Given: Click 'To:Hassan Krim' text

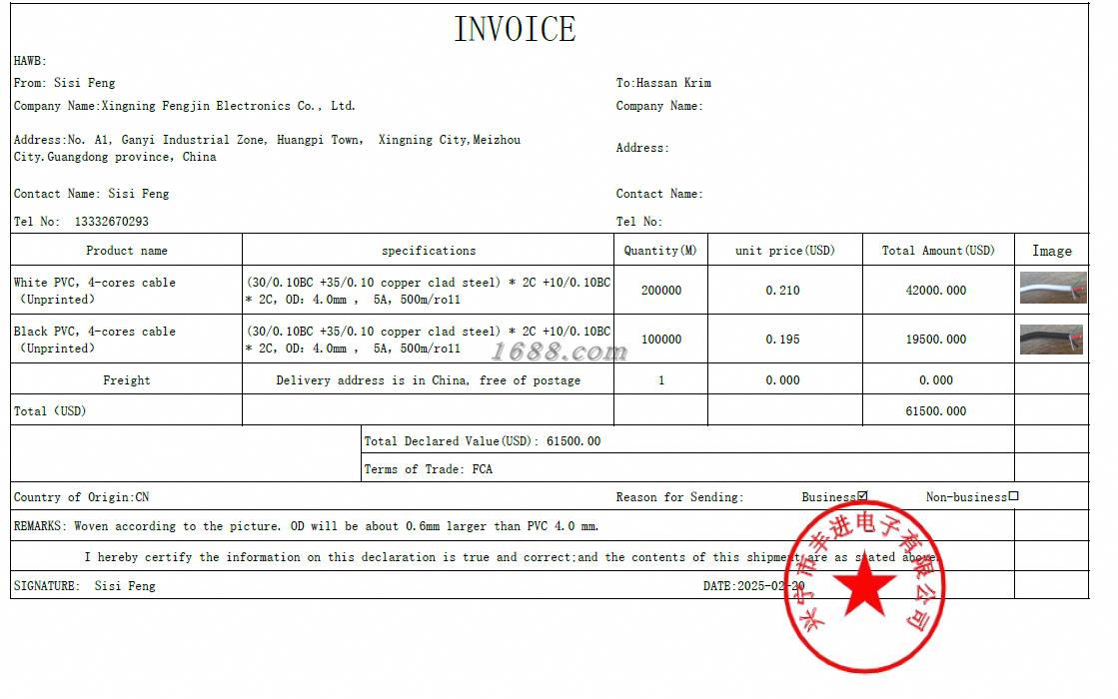Looking at the screenshot, I should click(x=663, y=83).
